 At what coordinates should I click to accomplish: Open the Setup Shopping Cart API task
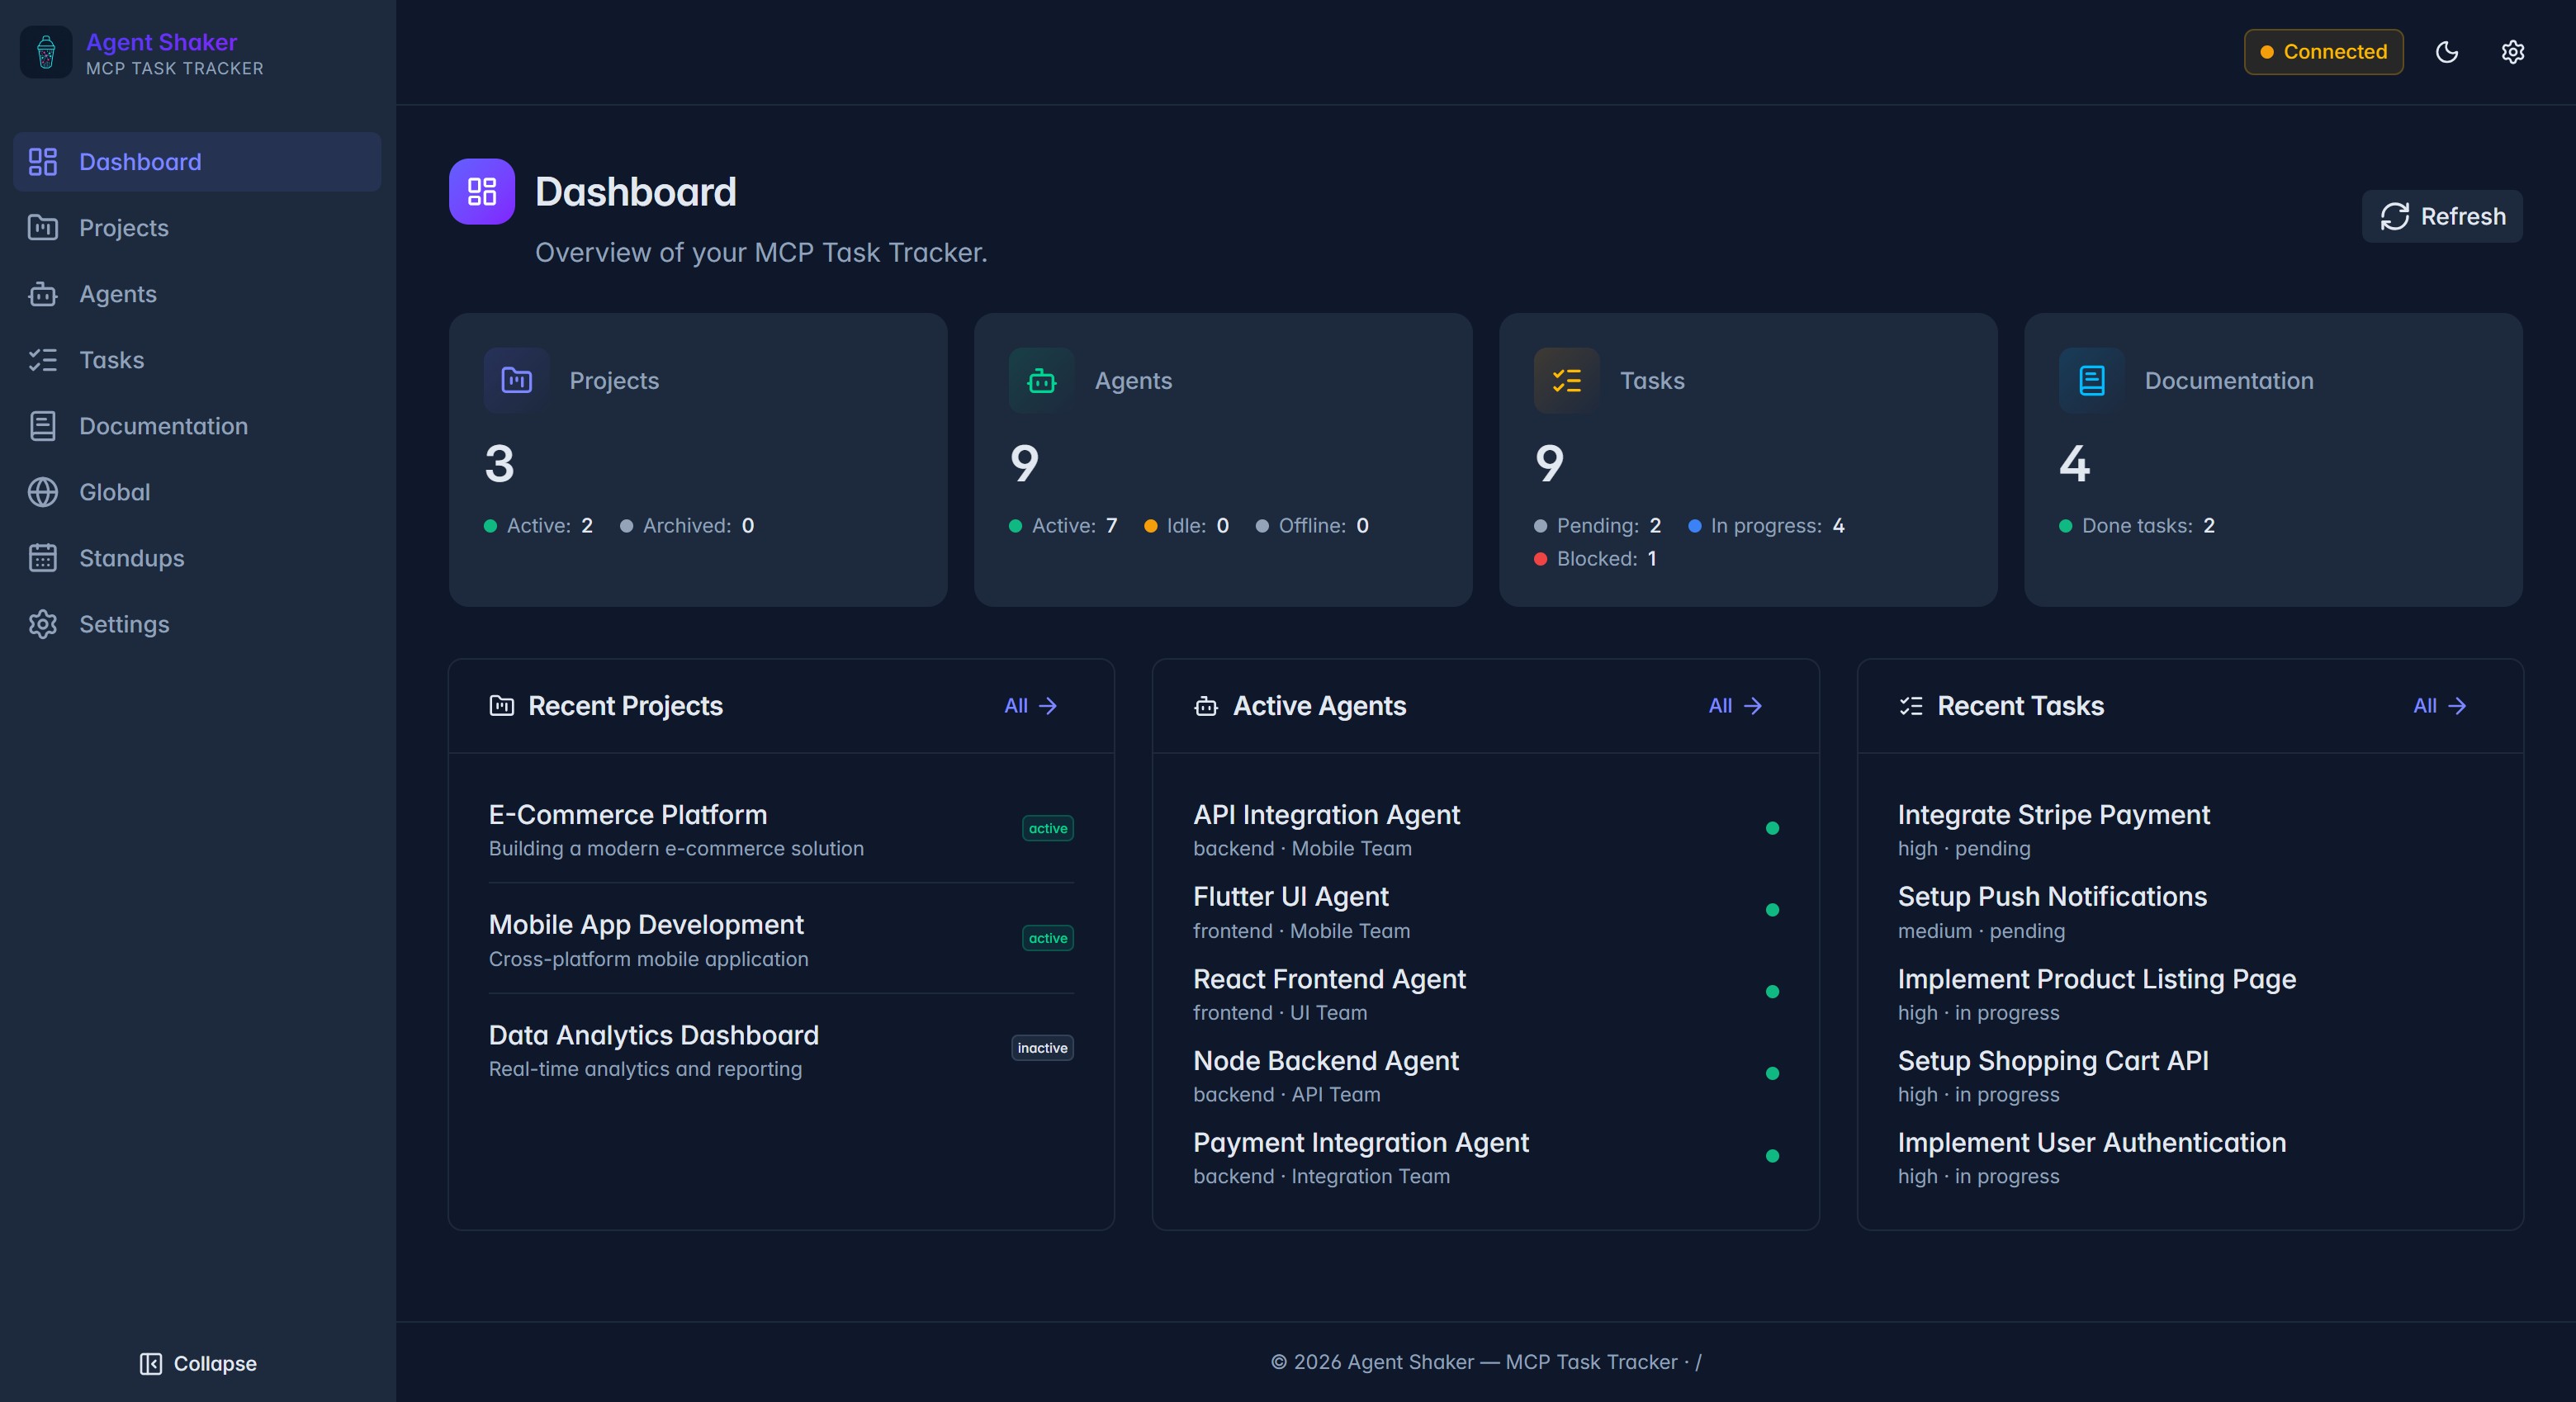tap(2190, 1075)
